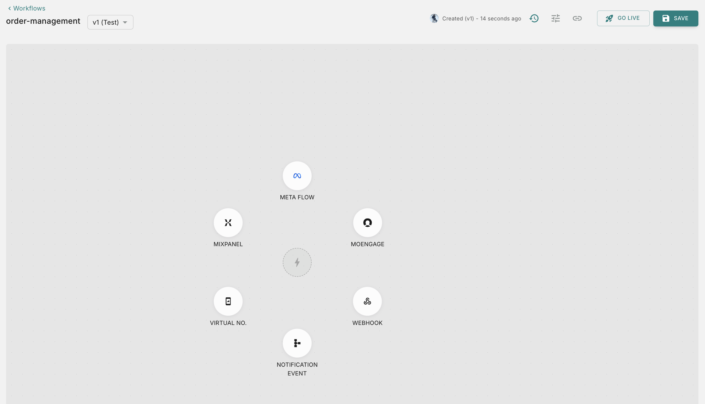The width and height of the screenshot is (705, 404).
Task: Pick the MoEngage trigger icon
Action: 367,223
